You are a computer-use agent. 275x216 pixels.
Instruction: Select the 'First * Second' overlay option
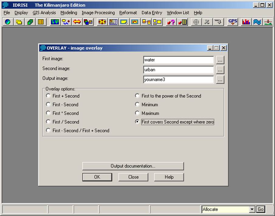[48, 113]
